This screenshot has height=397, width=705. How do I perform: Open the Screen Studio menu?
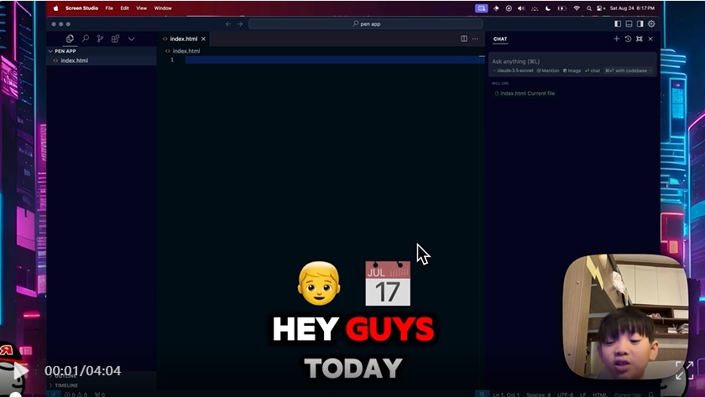click(82, 8)
